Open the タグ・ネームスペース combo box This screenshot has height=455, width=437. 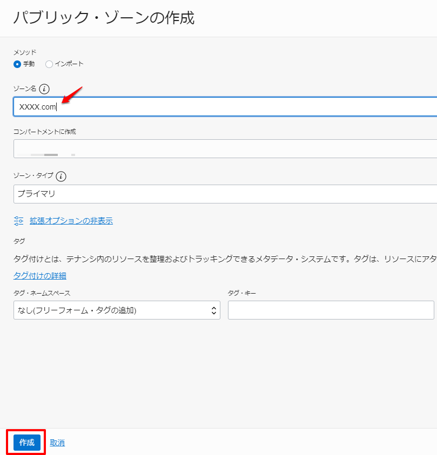click(117, 310)
